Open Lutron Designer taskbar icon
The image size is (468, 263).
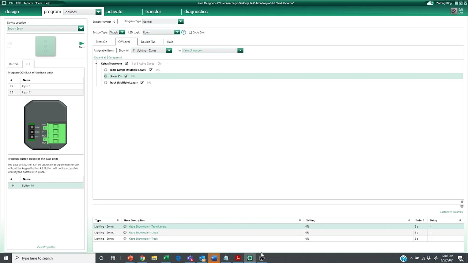[x=250, y=258]
